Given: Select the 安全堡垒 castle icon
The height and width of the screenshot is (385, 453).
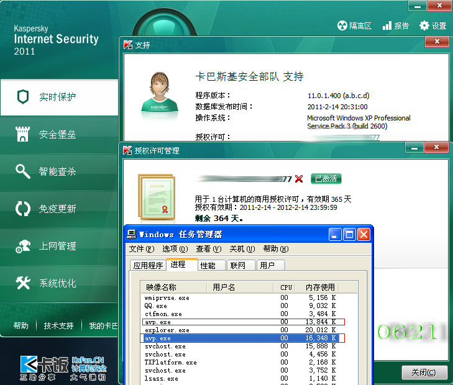Looking at the screenshot, I should click(23, 134).
